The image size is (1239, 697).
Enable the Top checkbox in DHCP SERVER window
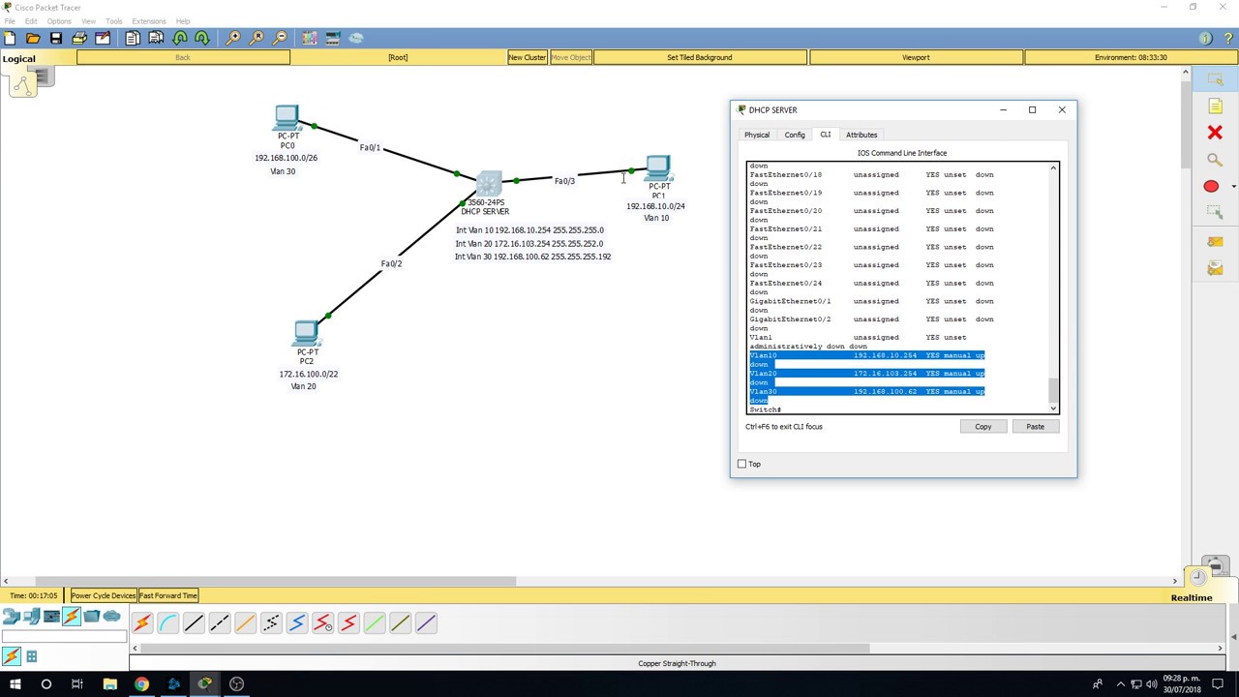(742, 464)
